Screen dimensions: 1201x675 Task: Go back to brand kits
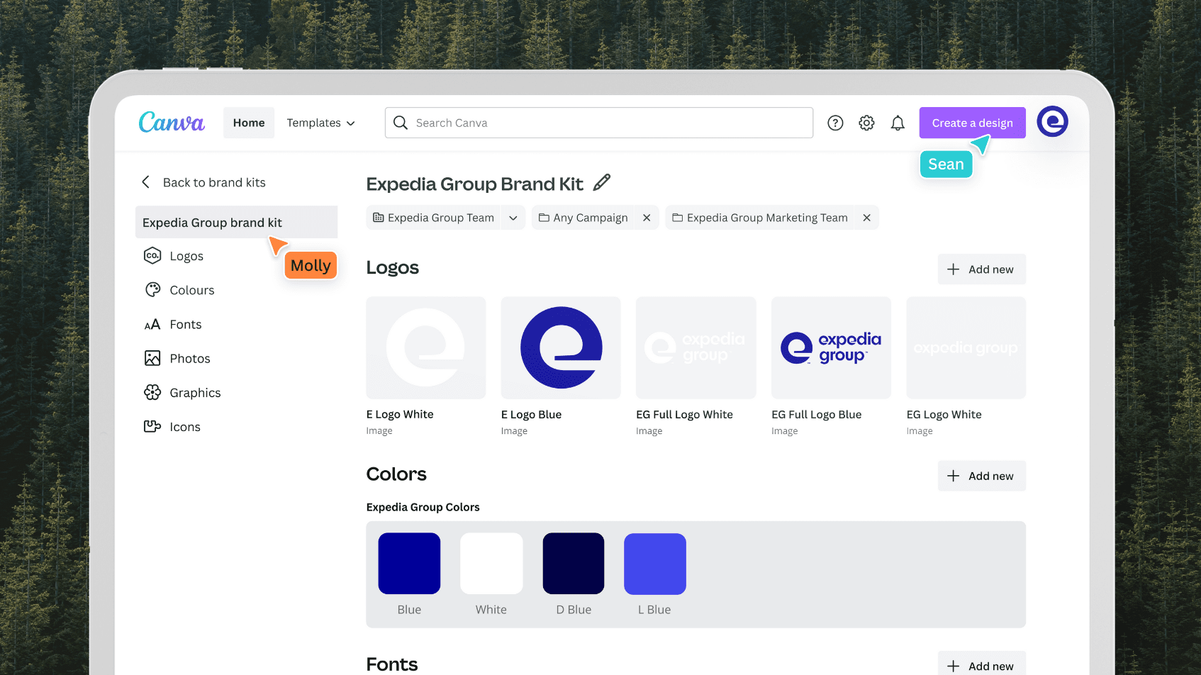(203, 182)
